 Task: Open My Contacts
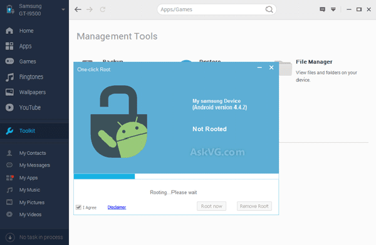pyautogui.click(x=33, y=153)
